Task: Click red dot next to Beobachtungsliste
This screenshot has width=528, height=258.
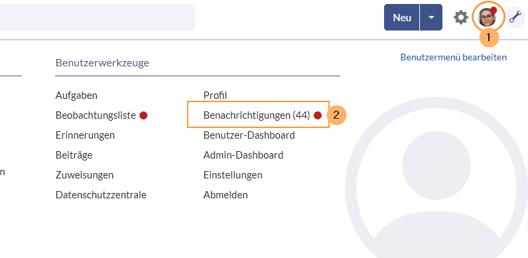Action: (143, 115)
